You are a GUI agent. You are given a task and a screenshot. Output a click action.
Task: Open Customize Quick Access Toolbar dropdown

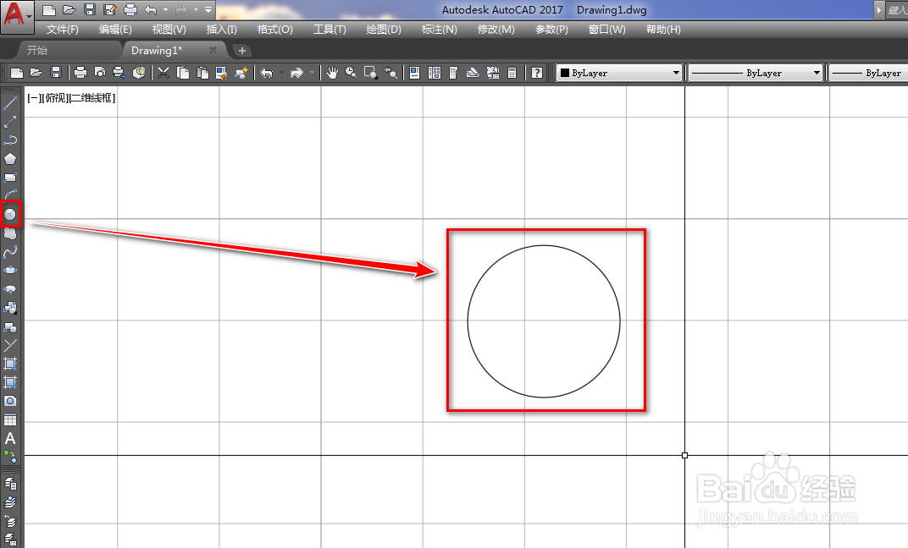[208, 10]
